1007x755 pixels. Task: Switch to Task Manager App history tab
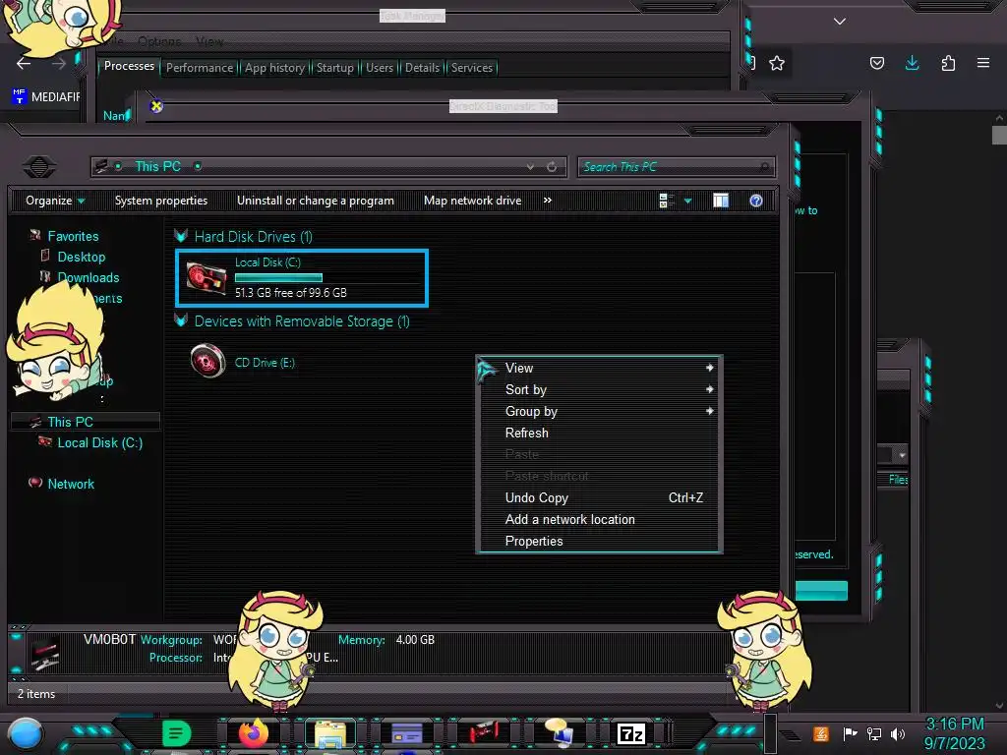coord(275,68)
